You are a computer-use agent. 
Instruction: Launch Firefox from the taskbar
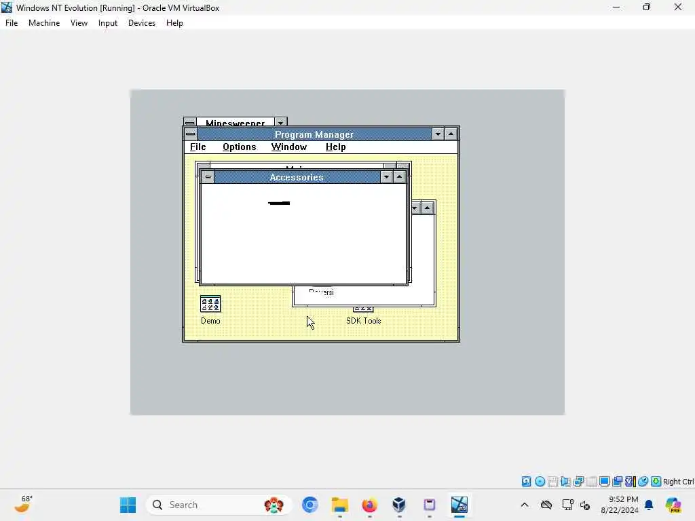pyautogui.click(x=369, y=505)
